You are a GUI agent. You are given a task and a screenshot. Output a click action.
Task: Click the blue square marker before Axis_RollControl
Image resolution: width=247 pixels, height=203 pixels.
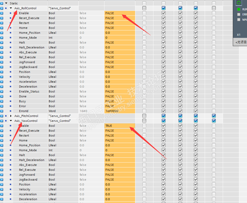(6, 8)
